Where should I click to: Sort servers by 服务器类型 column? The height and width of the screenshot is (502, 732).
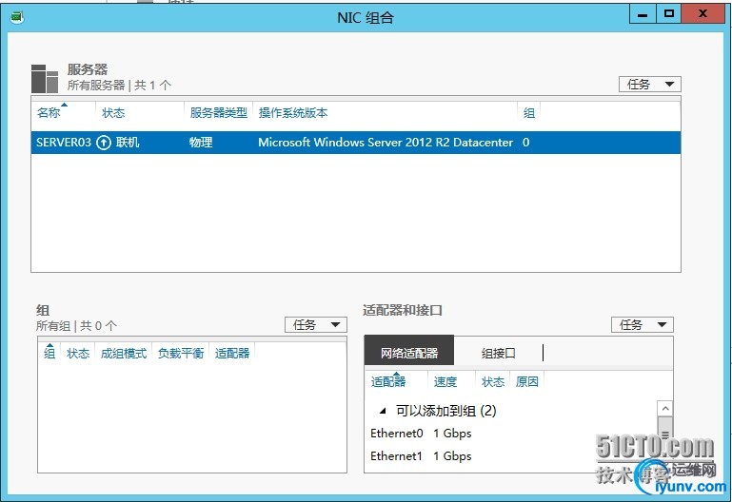(219, 113)
